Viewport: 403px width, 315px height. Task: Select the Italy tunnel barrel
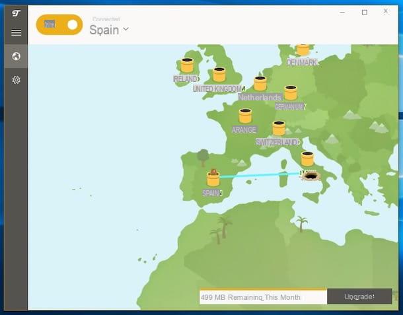click(307, 158)
